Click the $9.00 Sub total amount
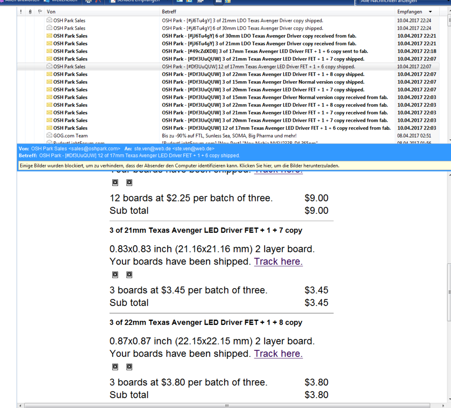This screenshot has height=408, width=451. tap(316, 210)
